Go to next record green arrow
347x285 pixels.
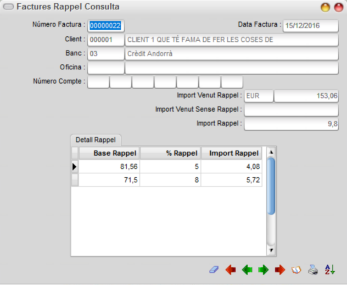tap(264, 270)
